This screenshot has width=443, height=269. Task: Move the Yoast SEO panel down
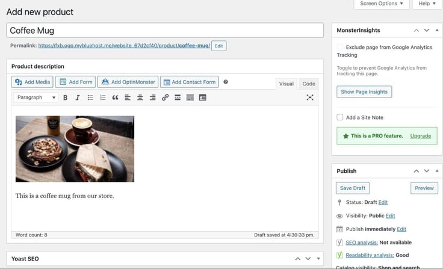[308, 259]
